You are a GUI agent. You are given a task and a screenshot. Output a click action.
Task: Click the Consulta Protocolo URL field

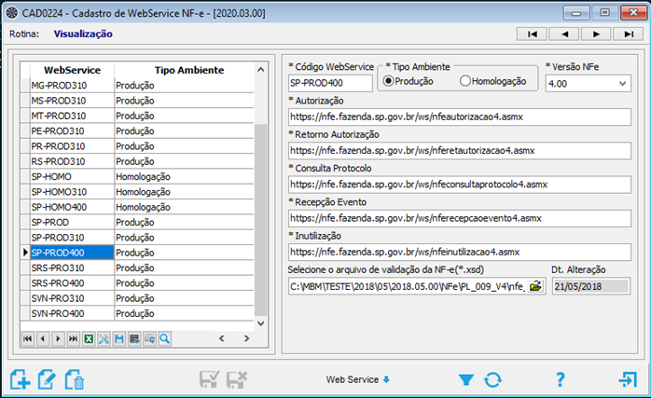coord(460,185)
